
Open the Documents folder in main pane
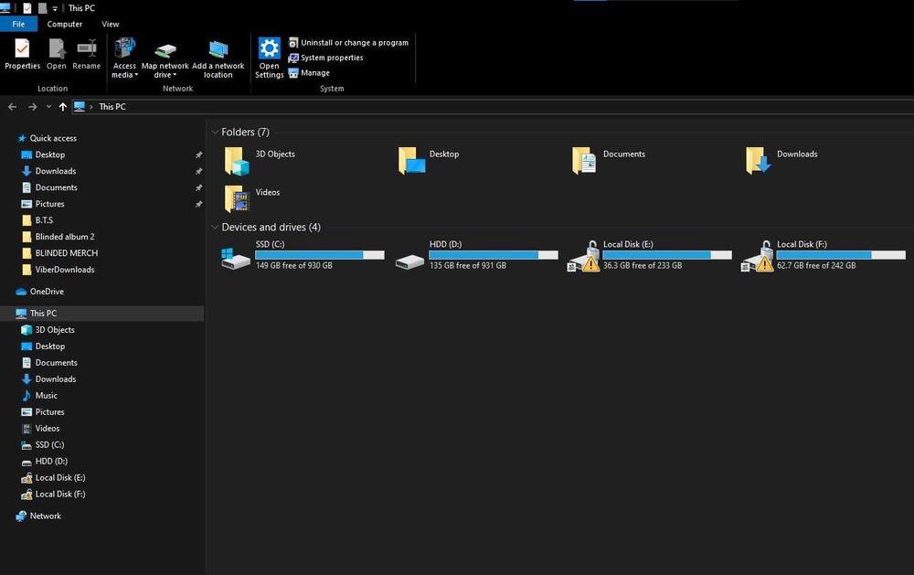pyautogui.click(x=584, y=161)
